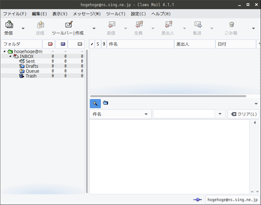261x205 pixels.
Task: Click the 作成 compose message icon
Action: coord(69,24)
